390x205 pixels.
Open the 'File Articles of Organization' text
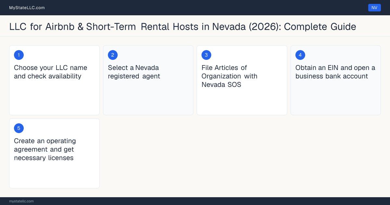[x=229, y=76]
